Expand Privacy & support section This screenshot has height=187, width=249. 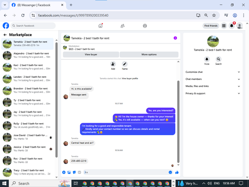[213, 93]
